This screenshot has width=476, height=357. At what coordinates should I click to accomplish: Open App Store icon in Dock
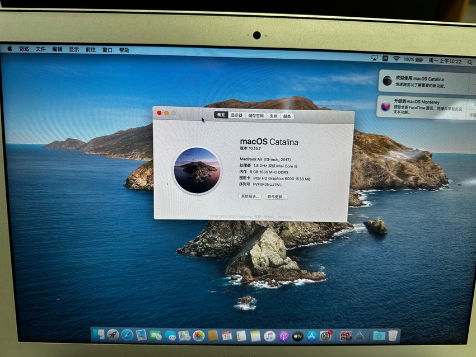tap(312, 336)
